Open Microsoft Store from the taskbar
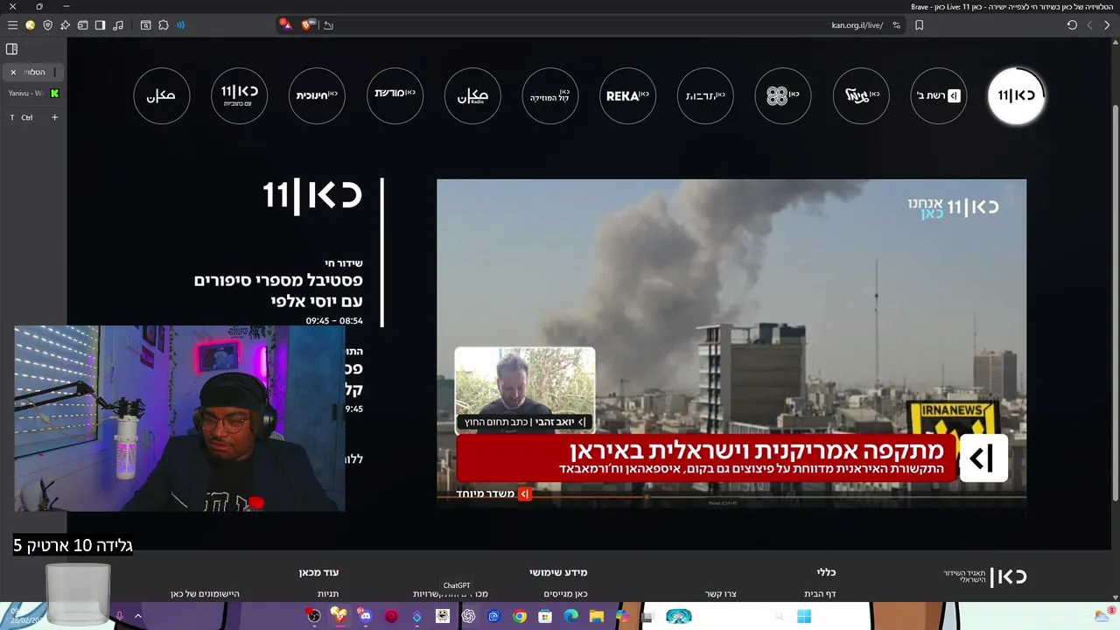Viewport: 1120px width, 630px height. pos(545,616)
